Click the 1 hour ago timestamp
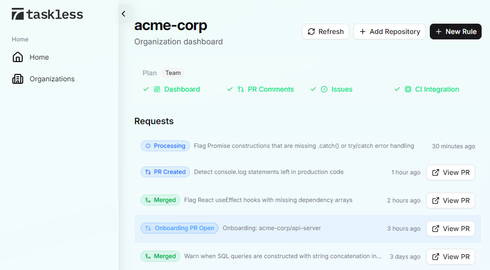The height and width of the screenshot is (270, 490). point(406,172)
